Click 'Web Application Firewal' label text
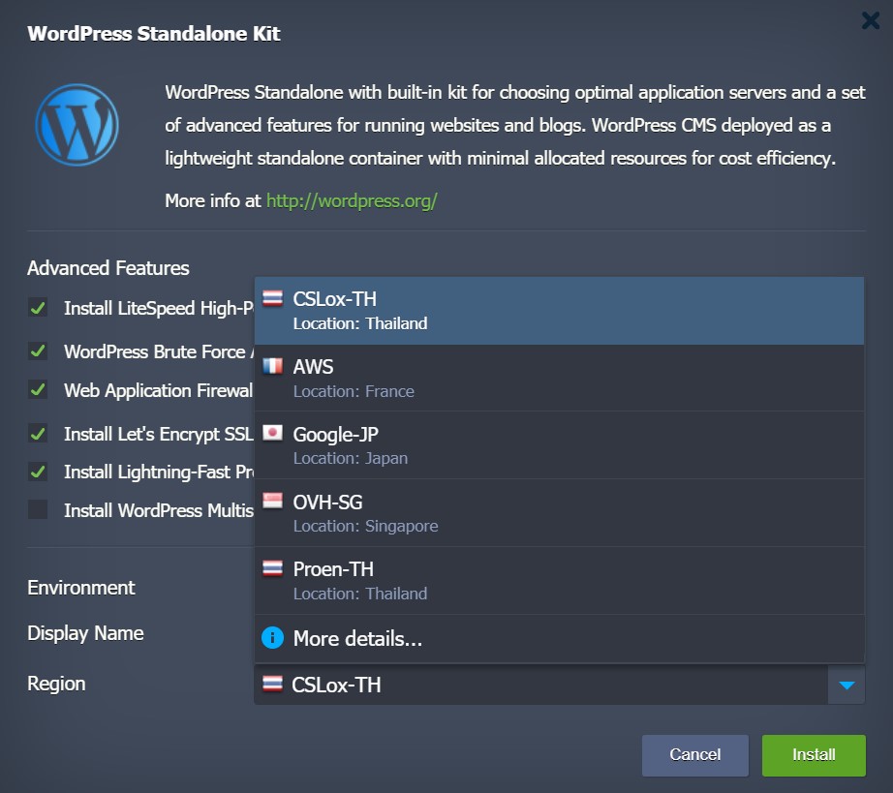The height and width of the screenshot is (793, 893). [158, 390]
